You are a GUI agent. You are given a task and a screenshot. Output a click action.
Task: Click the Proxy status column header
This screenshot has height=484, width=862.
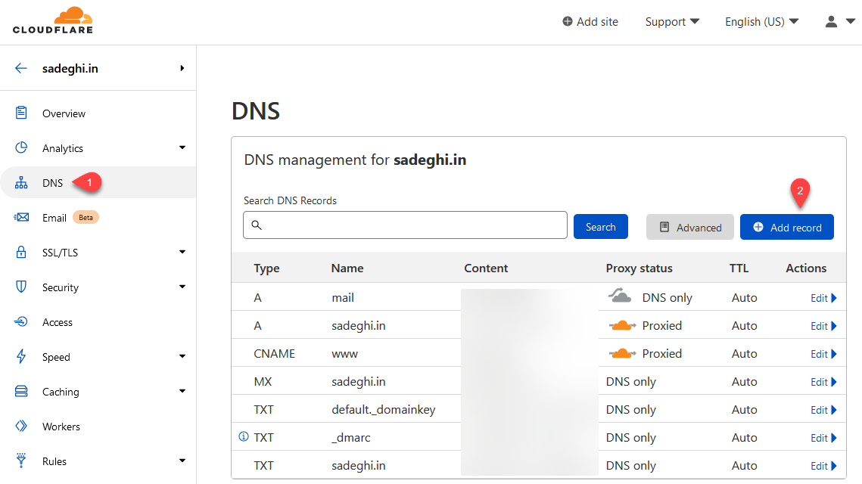[x=639, y=268]
